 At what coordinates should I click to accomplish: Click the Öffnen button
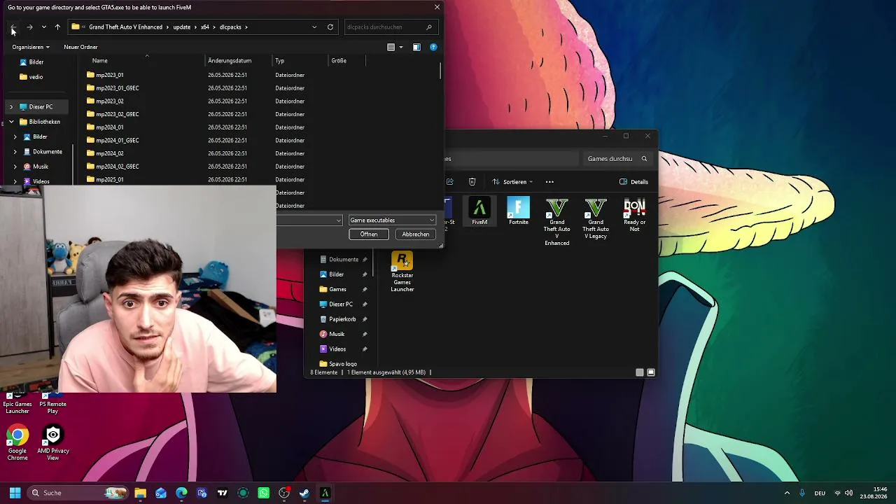[x=369, y=234]
